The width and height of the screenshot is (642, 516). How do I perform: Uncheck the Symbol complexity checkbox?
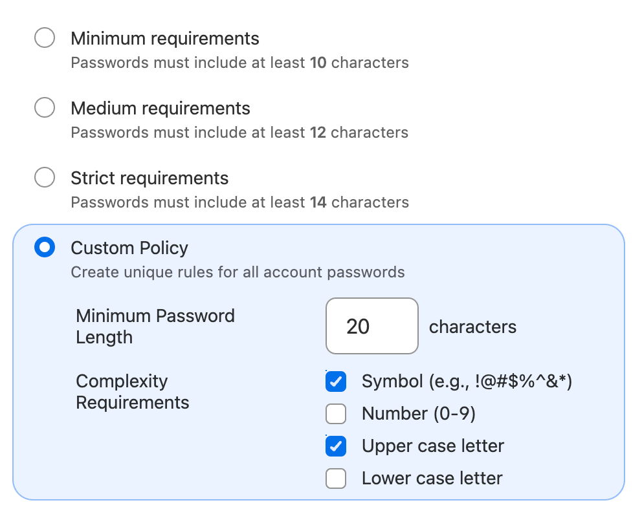pyautogui.click(x=336, y=382)
